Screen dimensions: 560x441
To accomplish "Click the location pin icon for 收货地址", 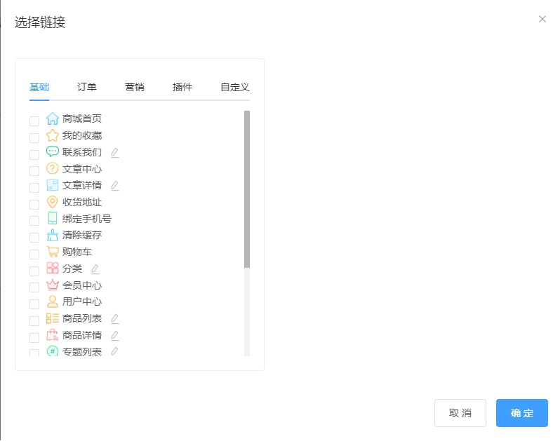I will pos(53,202).
